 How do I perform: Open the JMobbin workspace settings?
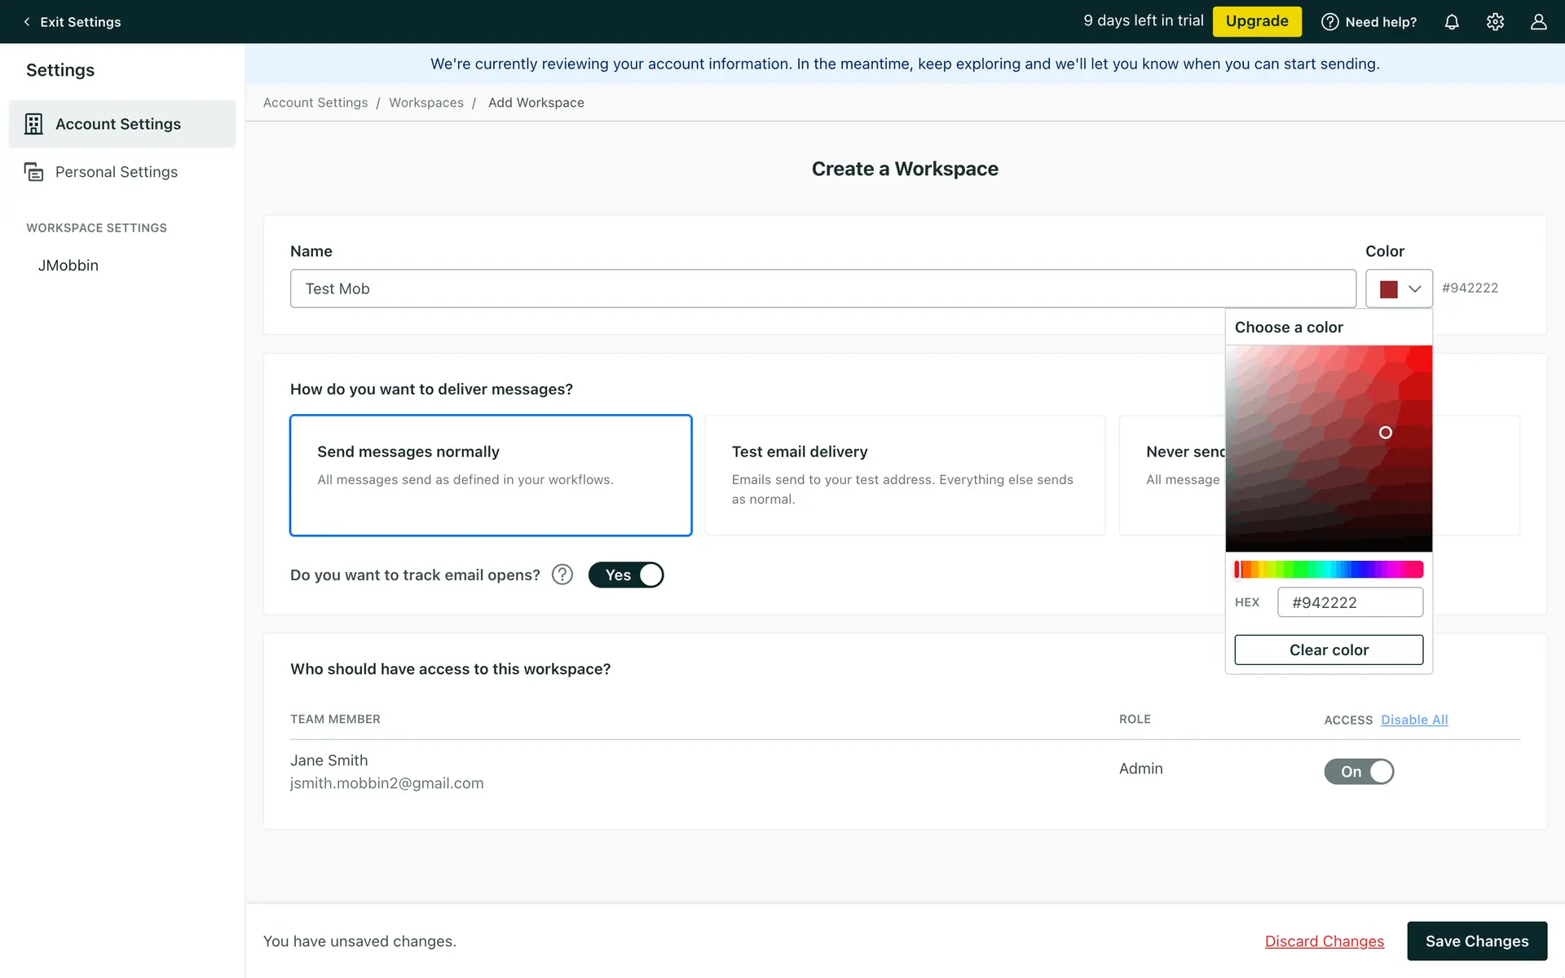68,266
